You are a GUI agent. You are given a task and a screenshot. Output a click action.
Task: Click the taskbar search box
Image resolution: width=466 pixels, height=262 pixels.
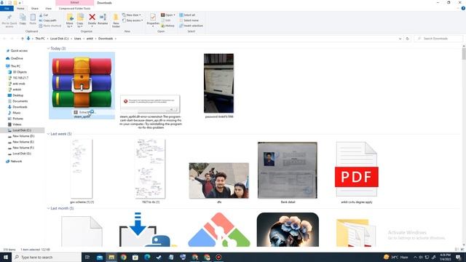click(x=47, y=257)
